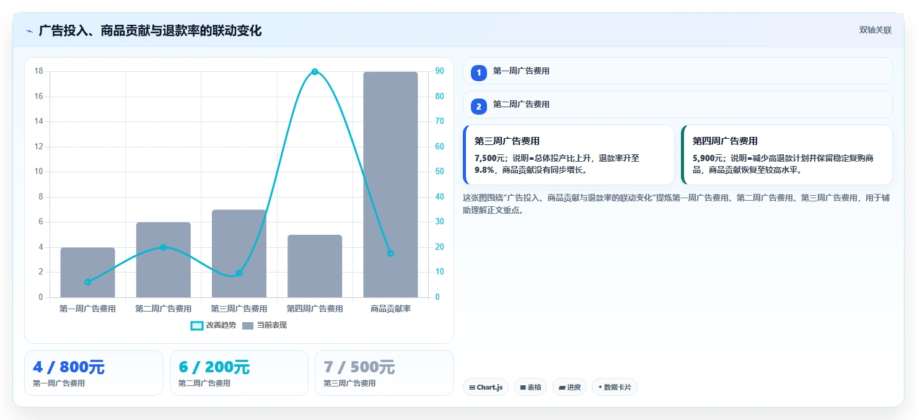917x420 pixels.
Task: Click the 数据卡片 tag chip
Action: 615,387
